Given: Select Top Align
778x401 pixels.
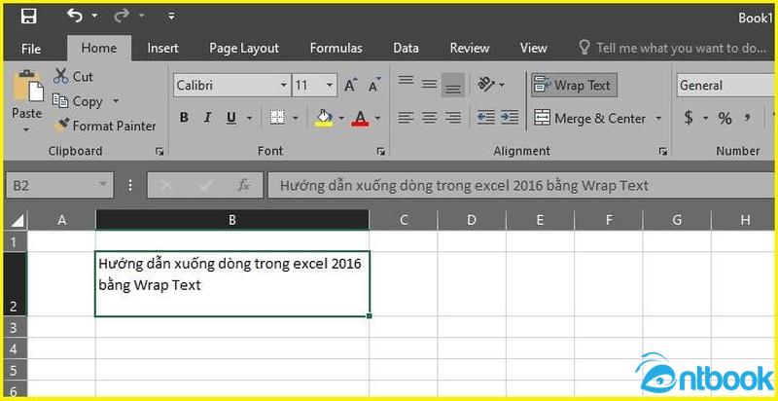Looking at the screenshot, I should pyautogui.click(x=407, y=81).
